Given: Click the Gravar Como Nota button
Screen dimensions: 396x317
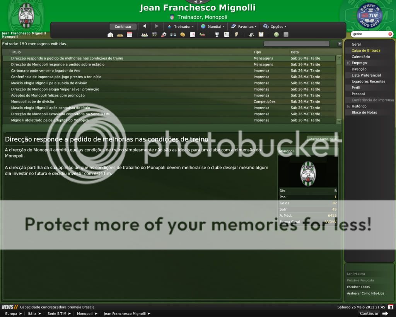Looking at the screenshot, I should point(322,139).
